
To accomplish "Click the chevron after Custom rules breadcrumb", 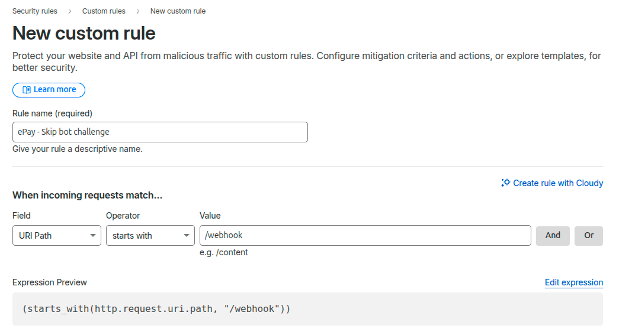I will point(138,11).
